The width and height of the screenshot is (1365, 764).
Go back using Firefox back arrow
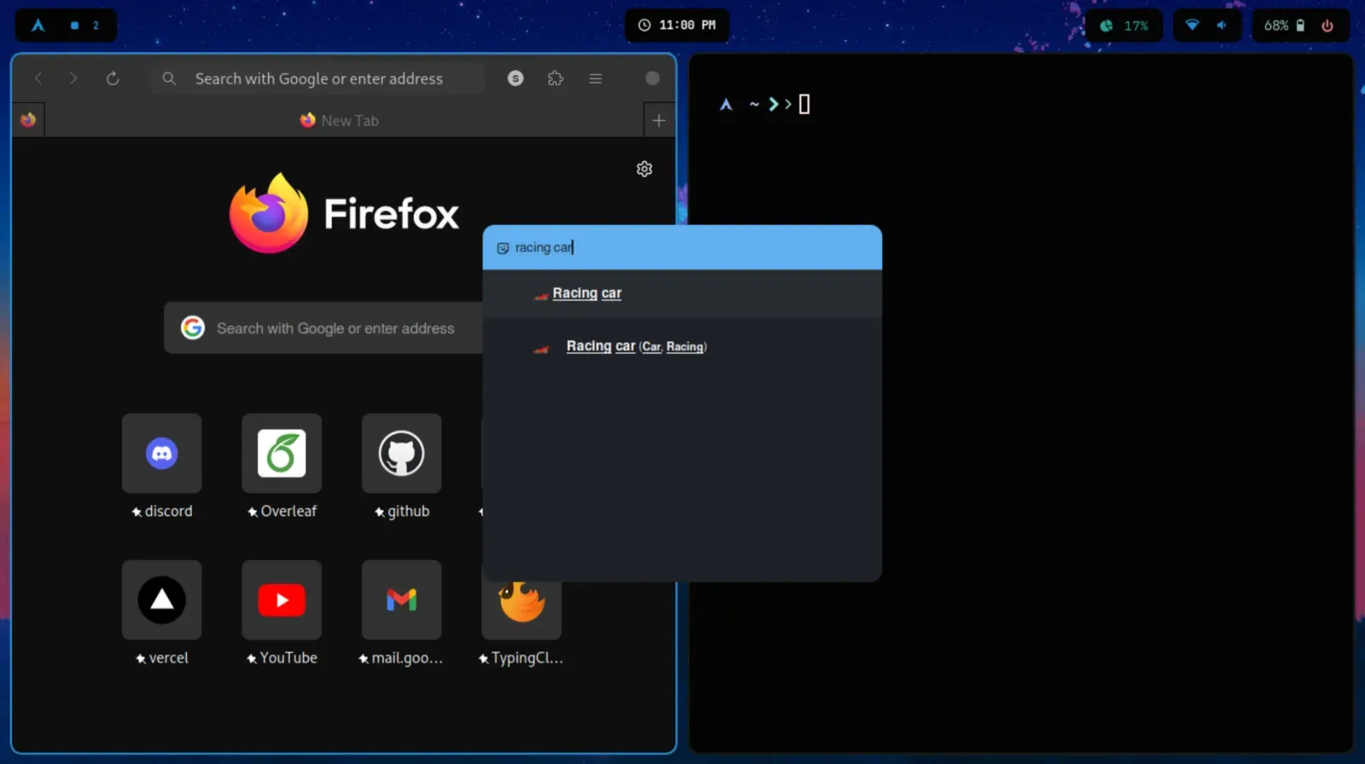[x=38, y=78]
